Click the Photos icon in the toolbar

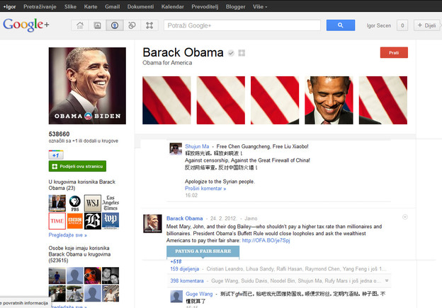click(x=97, y=25)
